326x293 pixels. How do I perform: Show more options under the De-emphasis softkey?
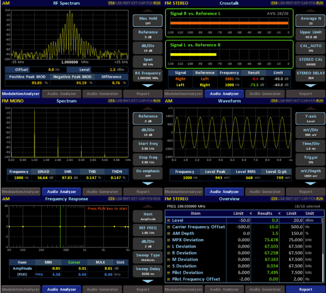pyautogui.click(x=147, y=183)
